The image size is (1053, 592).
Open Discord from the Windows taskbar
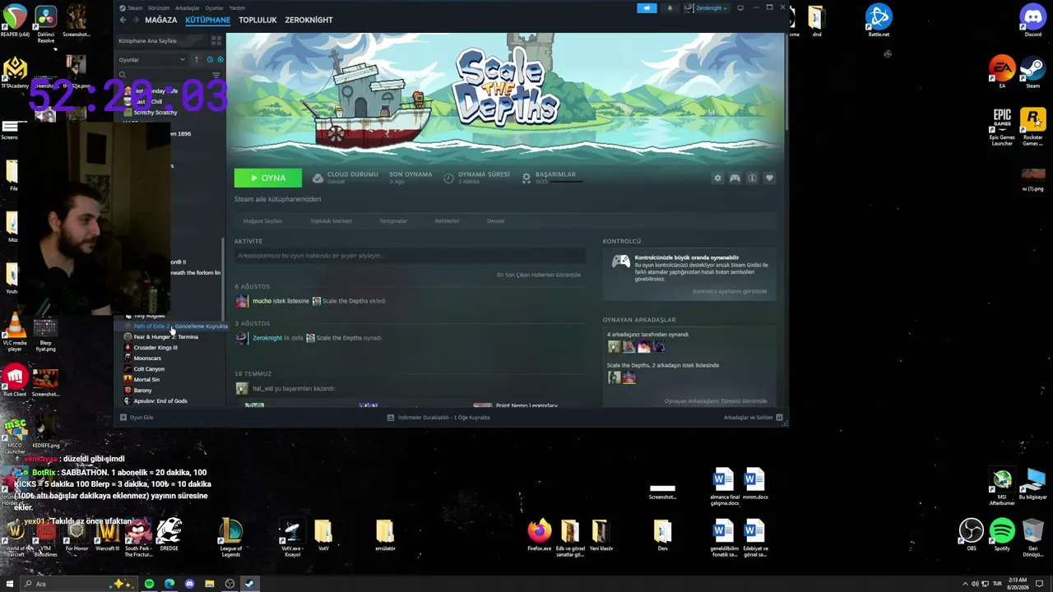[189, 584]
